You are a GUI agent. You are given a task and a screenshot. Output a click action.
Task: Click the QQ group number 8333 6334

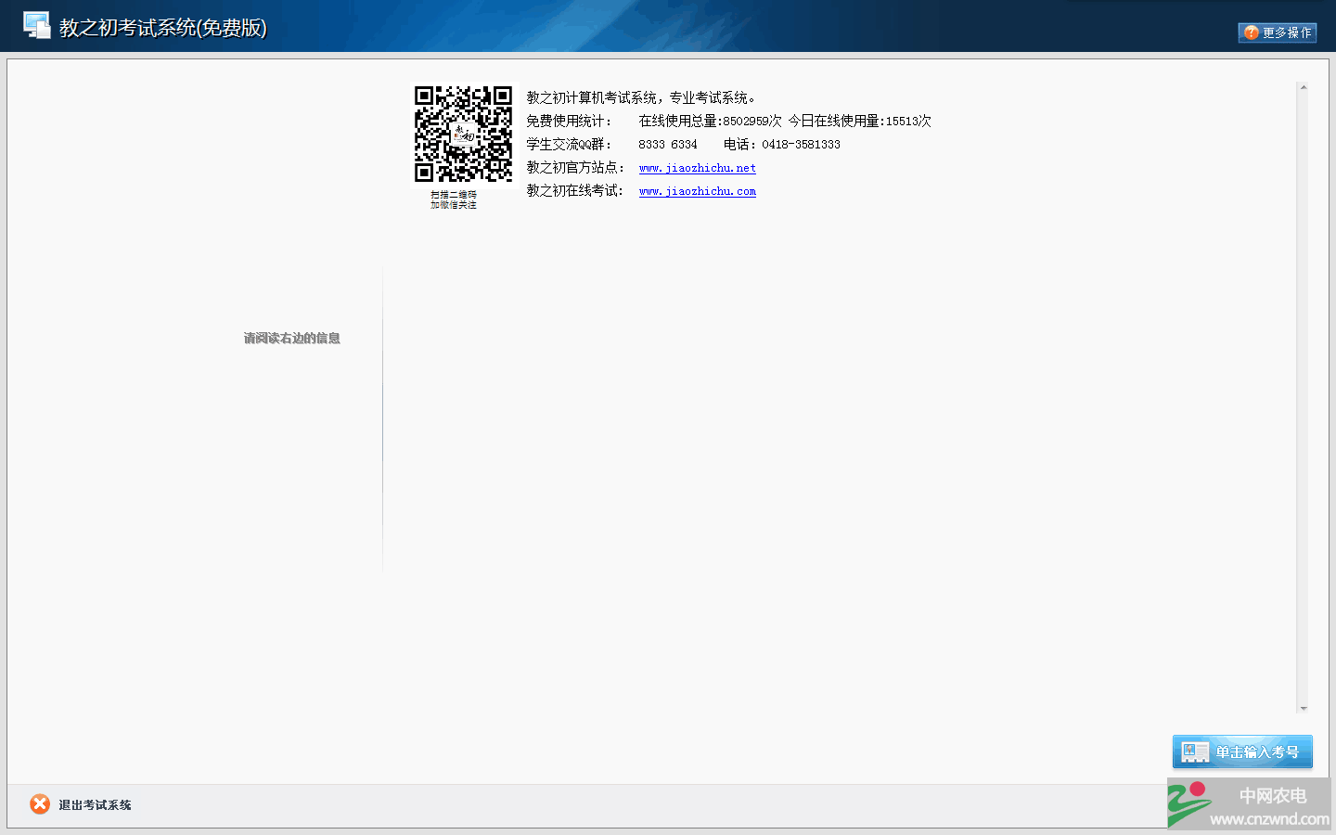pyautogui.click(x=668, y=145)
